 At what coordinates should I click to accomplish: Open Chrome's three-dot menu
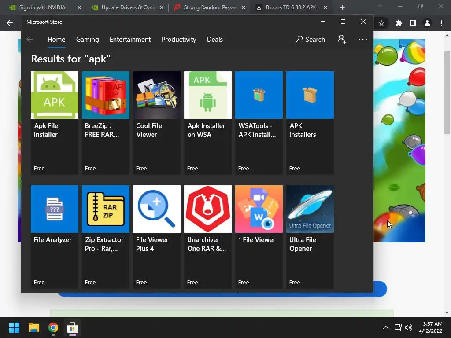(441, 23)
